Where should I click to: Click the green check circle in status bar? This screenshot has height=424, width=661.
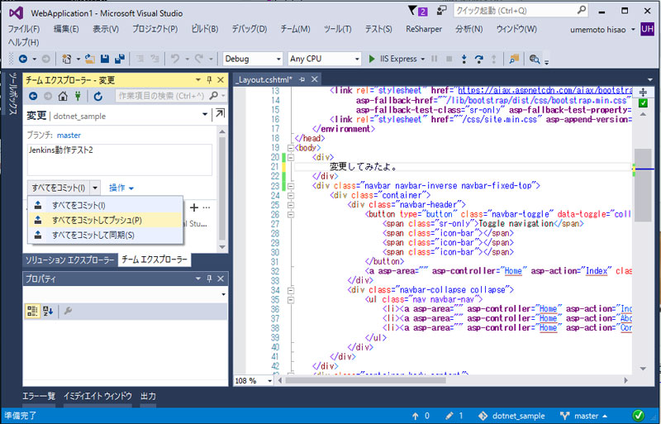[638, 415]
